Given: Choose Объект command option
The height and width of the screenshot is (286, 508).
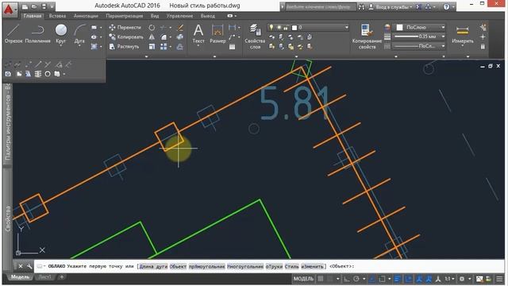Looking at the screenshot, I should (178, 267).
